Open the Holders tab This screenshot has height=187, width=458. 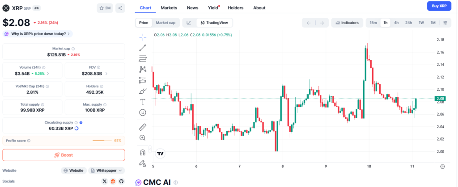tap(236, 8)
